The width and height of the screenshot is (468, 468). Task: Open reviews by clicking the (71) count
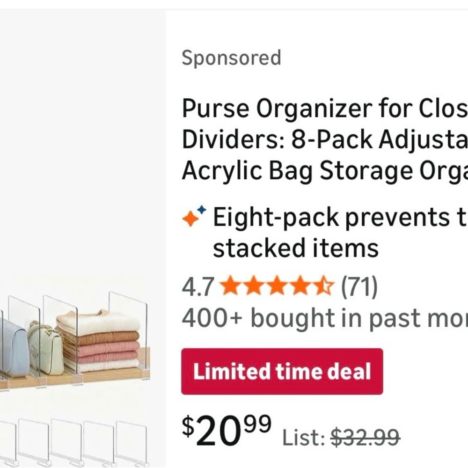point(359,286)
